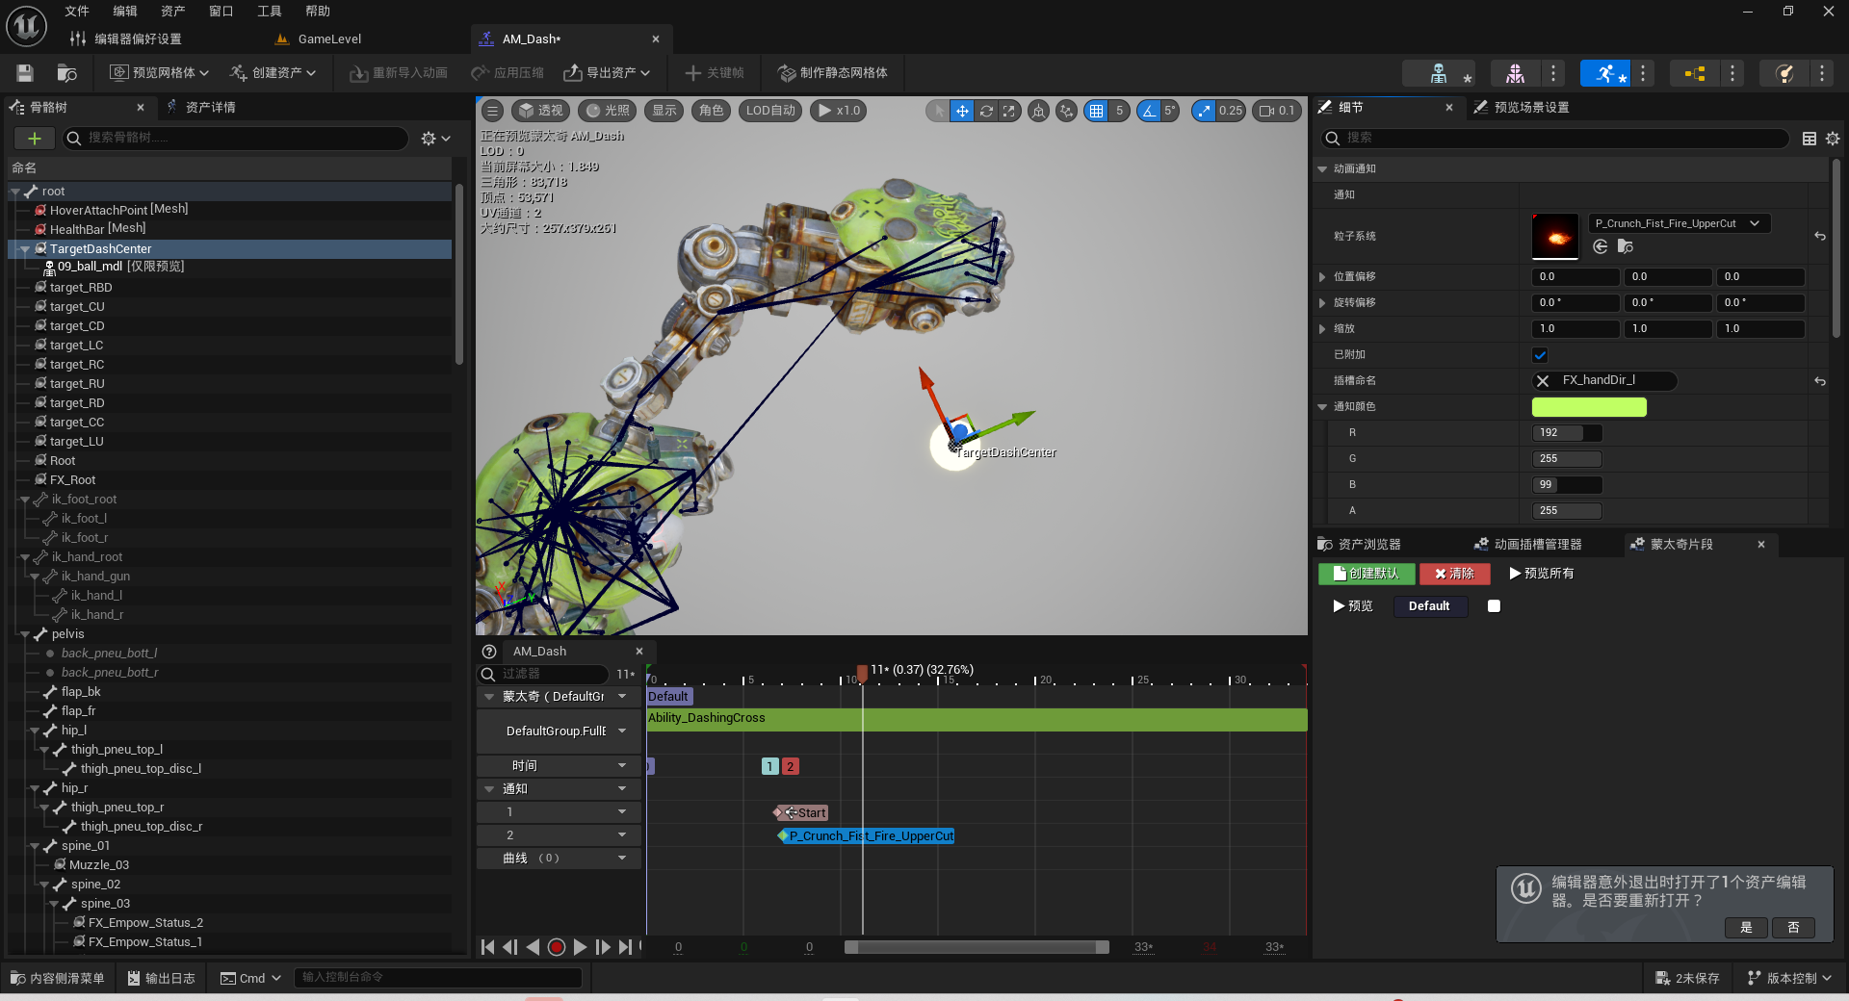Step to the previous frame
This screenshot has width=1849, height=1001.
pyautogui.click(x=510, y=947)
